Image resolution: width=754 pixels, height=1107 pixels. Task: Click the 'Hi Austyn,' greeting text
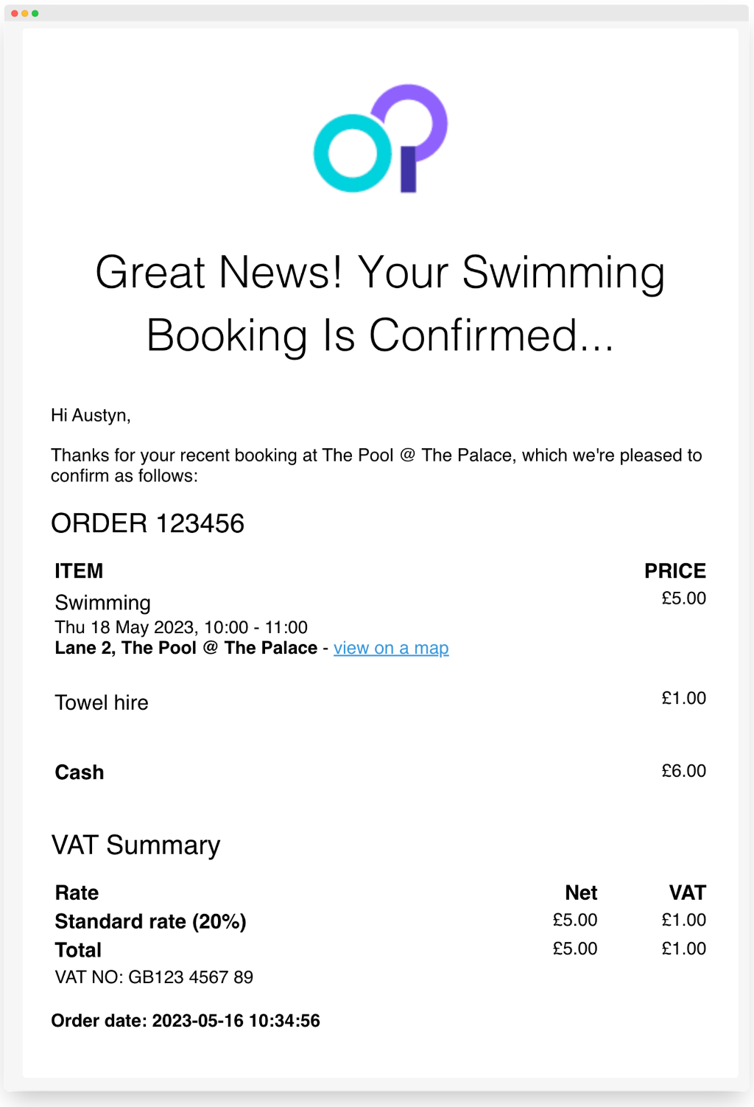[91, 416]
